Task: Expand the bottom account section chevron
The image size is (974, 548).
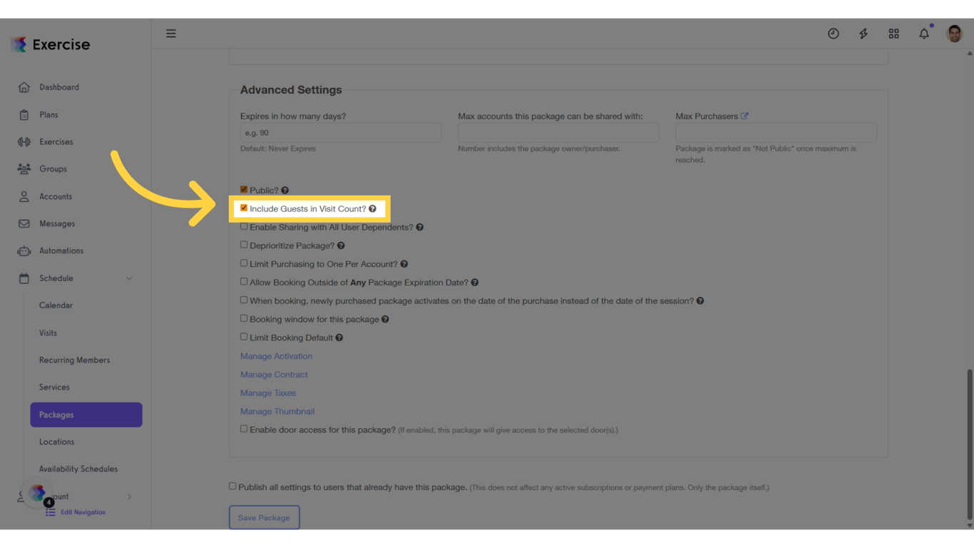Action: point(129,496)
